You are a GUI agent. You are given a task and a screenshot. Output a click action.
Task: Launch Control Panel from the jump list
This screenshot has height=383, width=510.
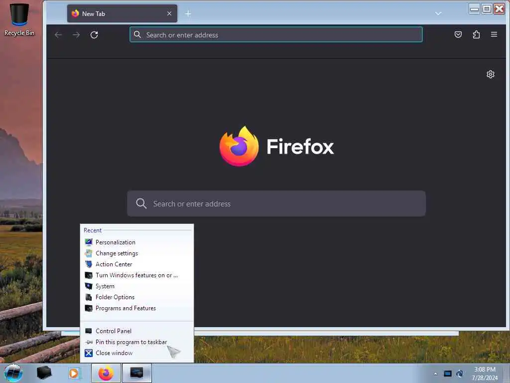click(x=136, y=331)
